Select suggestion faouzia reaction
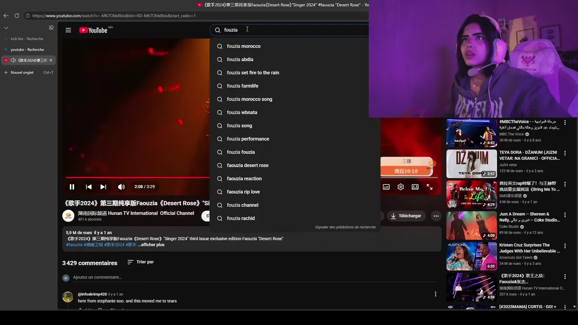The image size is (578, 325). pos(295,179)
